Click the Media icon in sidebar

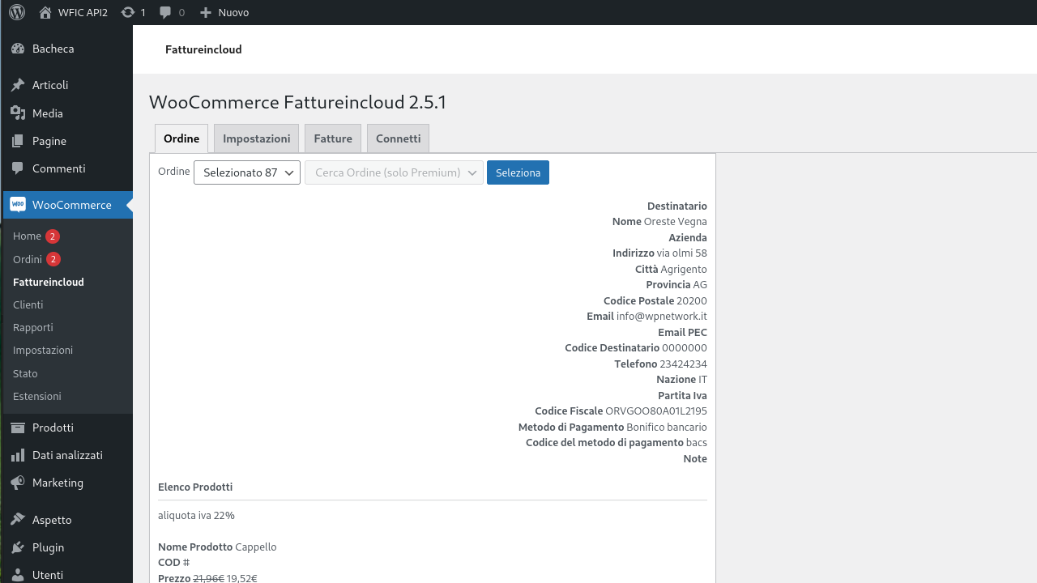tap(18, 113)
